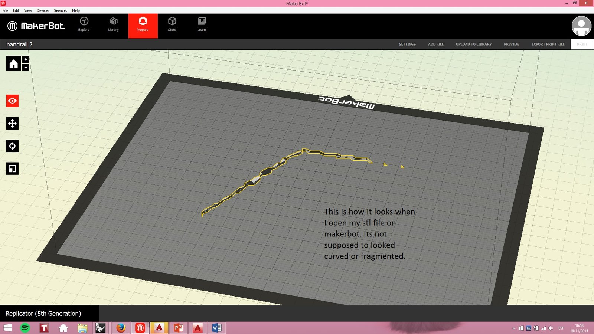The width and height of the screenshot is (594, 334).
Task: Select the Move tool
Action: (12, 123)
